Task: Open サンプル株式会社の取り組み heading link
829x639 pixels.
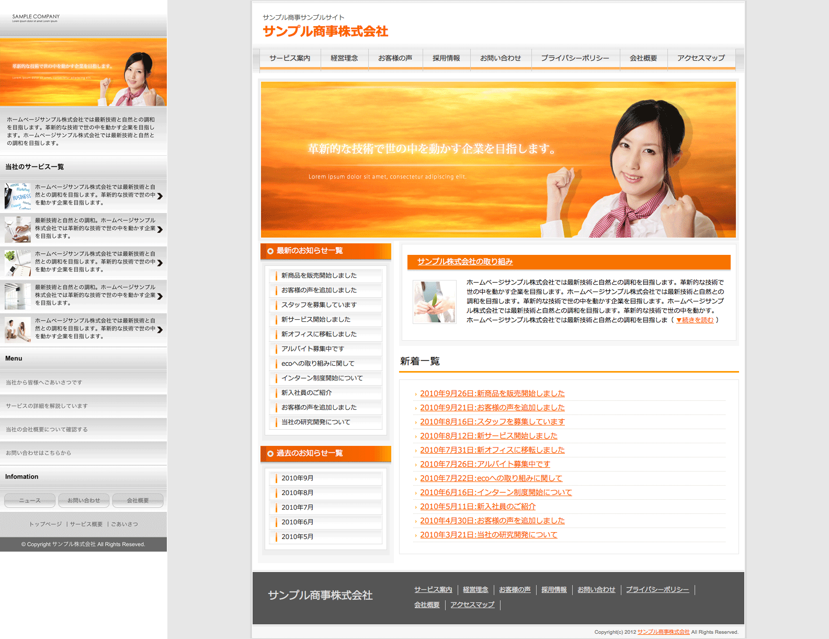Action: [x=465, y=262]
